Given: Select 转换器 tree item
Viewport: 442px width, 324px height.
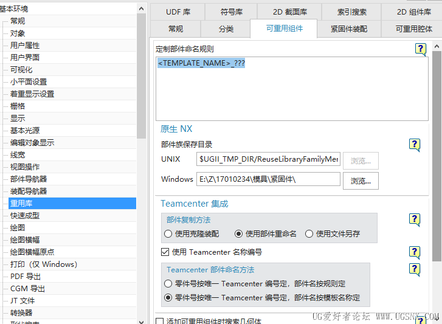Looking at the screenshot, I should point(21,313).
